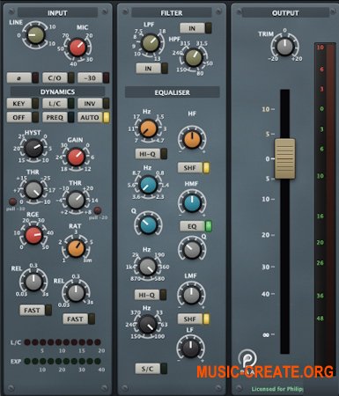The width and height of the screenshot is (339, 396).
Task: Enable the KEY dynamics button
Action: click(23, 104)
